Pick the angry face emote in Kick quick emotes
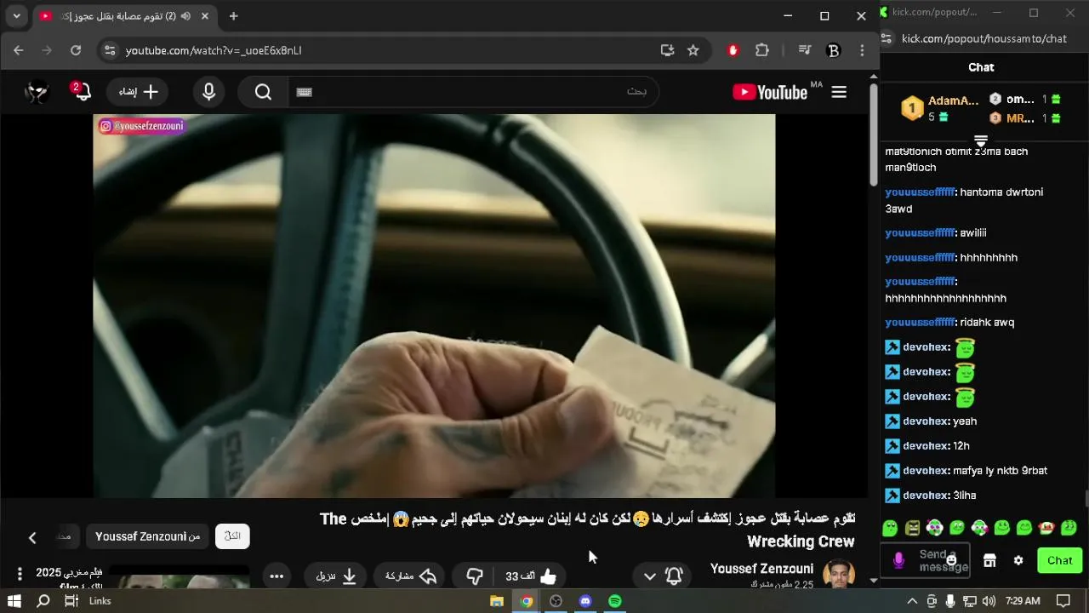Screen dimensions: 1089x613 pos(913,528)
